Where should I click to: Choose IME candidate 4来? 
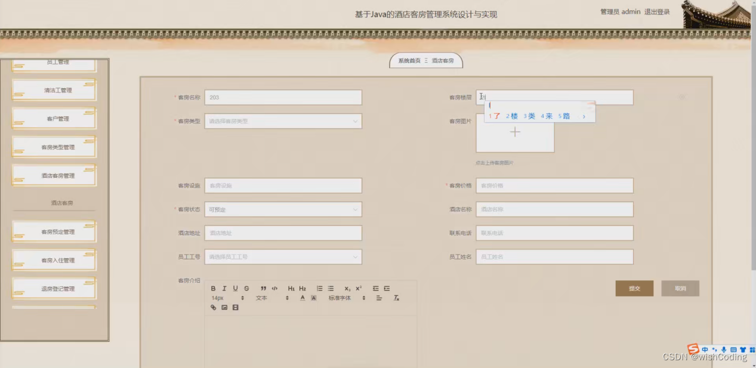point(547,116)
